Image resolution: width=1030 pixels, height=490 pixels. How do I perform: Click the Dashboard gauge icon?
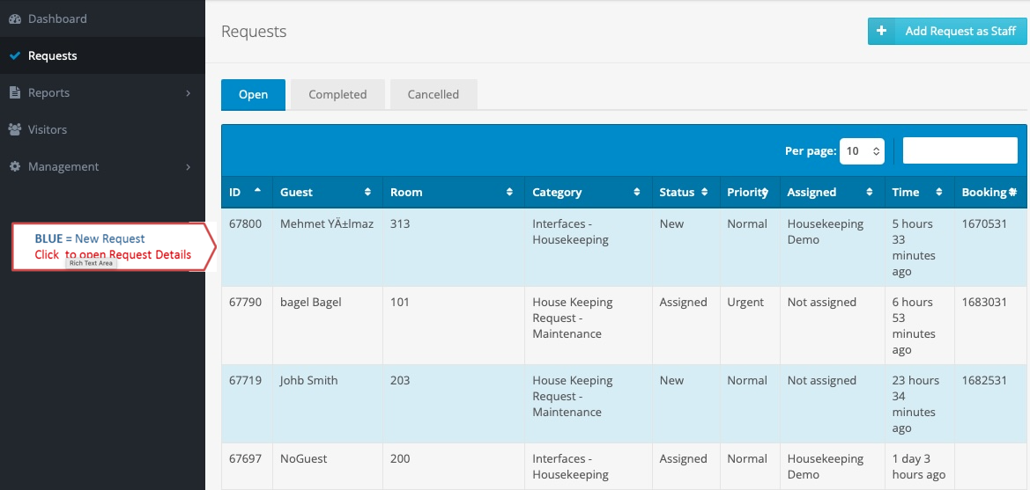[x=14, y=19]
